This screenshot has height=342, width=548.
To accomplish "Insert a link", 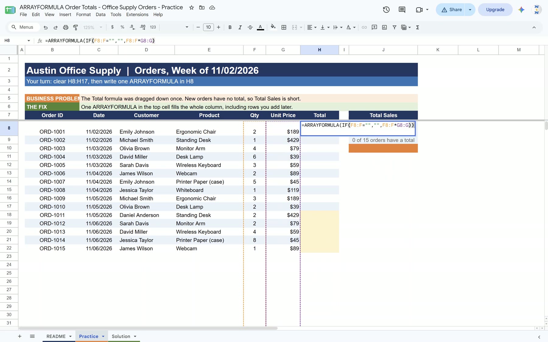I will click(364, 27).
